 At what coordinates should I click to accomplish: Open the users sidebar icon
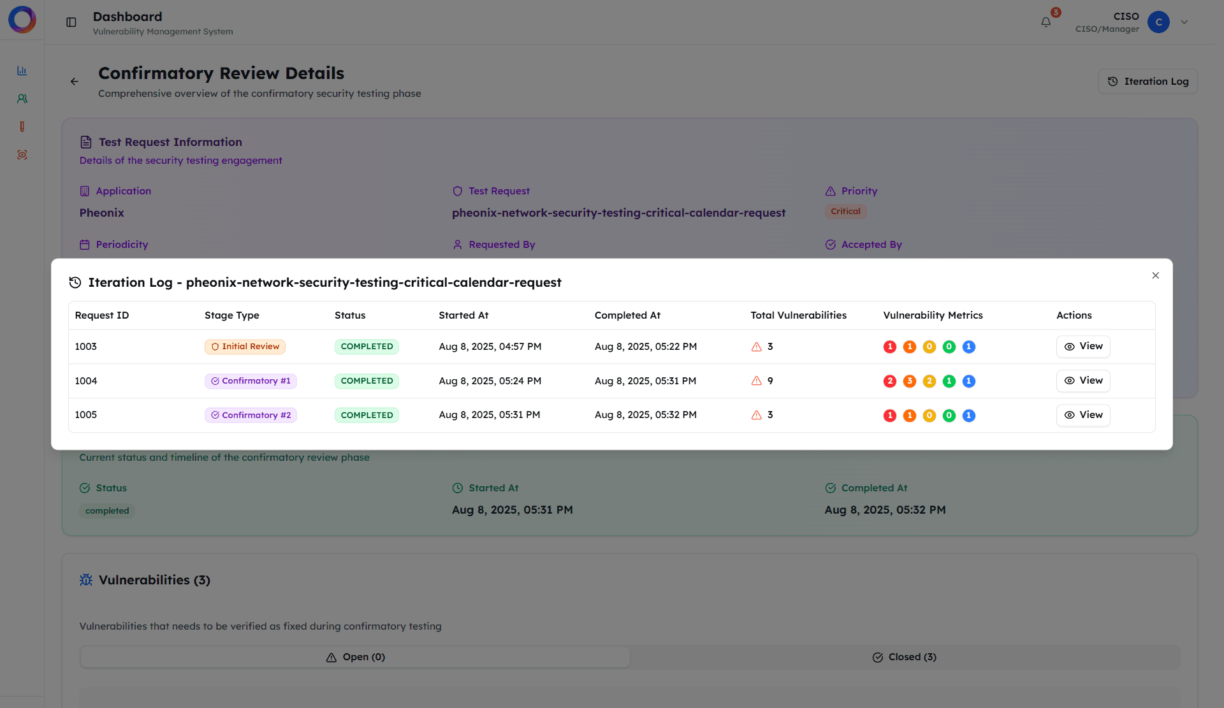(x=22, y=99)
